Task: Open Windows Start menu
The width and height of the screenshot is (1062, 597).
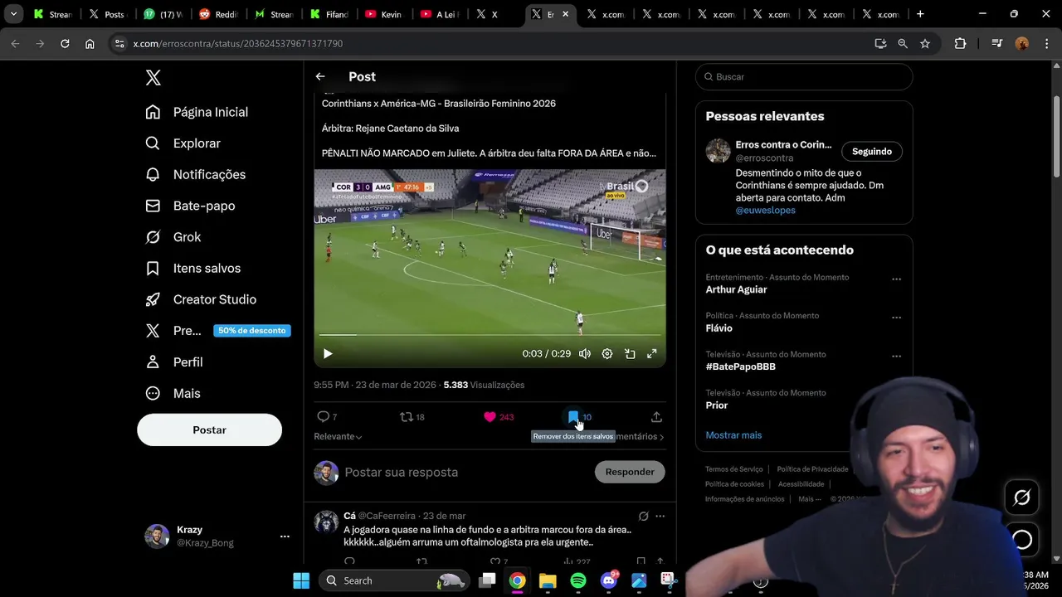Action: tap(301, 580)
